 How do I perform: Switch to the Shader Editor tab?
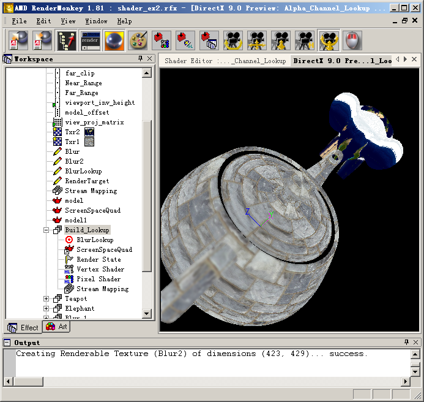(225, 61)
